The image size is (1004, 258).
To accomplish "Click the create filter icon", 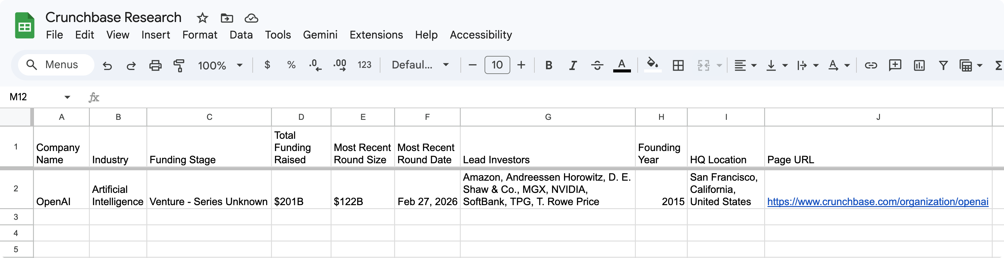I will coord(943,65).
